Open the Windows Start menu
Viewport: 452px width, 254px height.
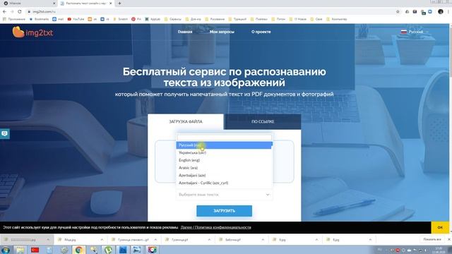tap(5, 250)
